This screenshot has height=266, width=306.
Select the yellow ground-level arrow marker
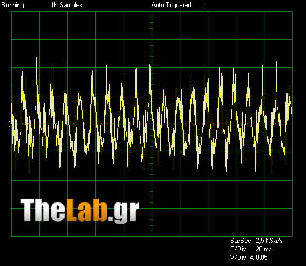point(8,124)
